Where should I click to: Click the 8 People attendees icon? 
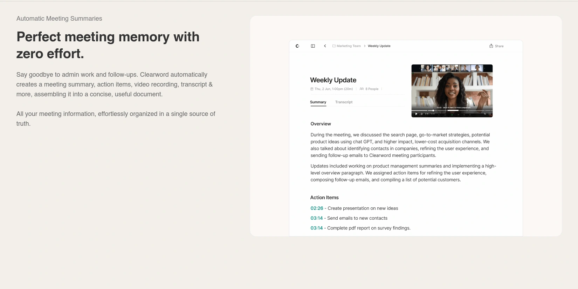pyautogui.click(x=362, y=89)
